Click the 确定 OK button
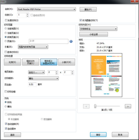This screenshot has width=139, height=140. pyautogui.click(x=98, y=135)
